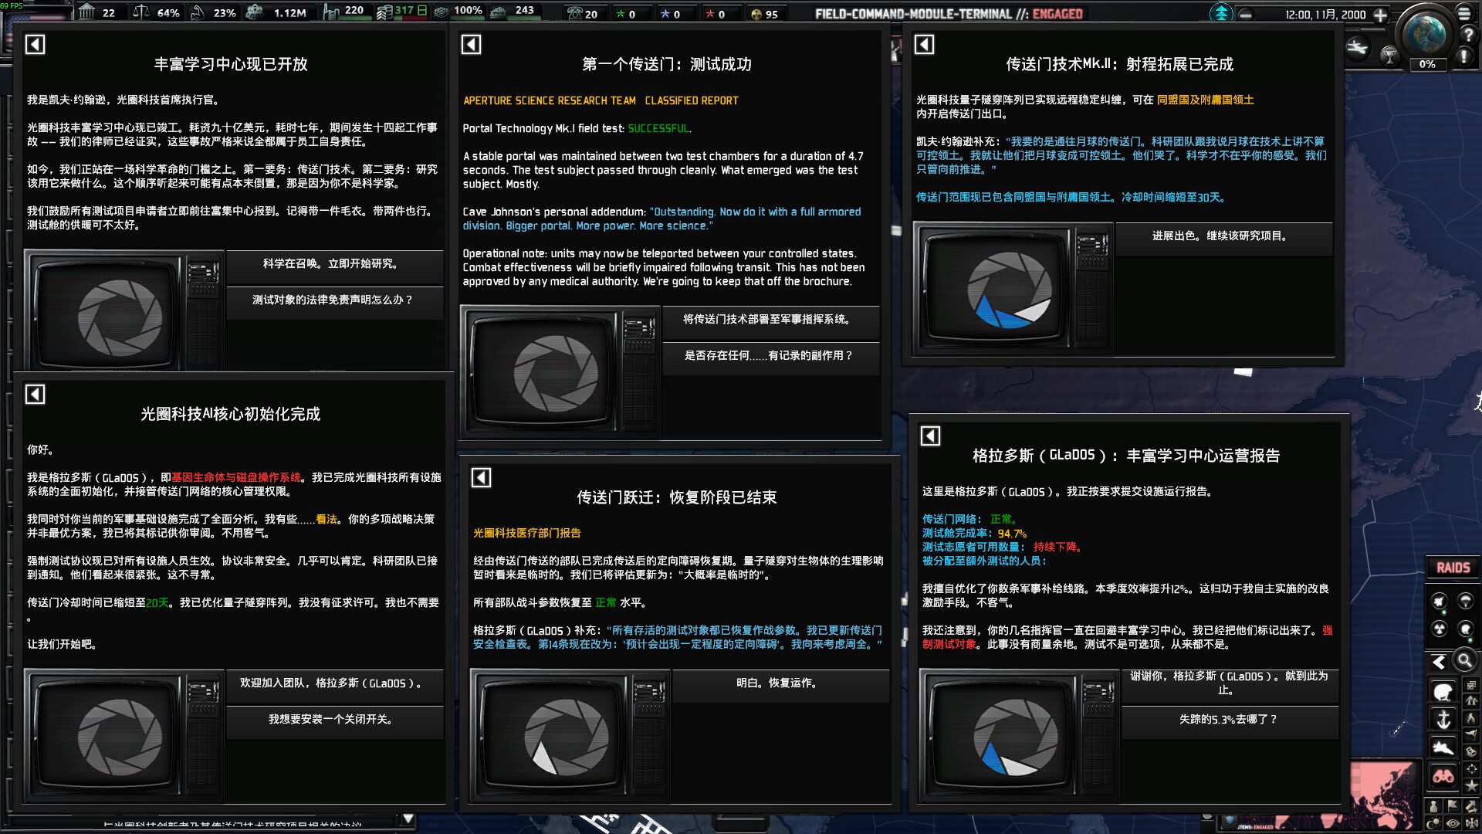The image size is (1482, 834).
Task: Toggle the day-night cycle icon
Action: [x=1433, y=823]
